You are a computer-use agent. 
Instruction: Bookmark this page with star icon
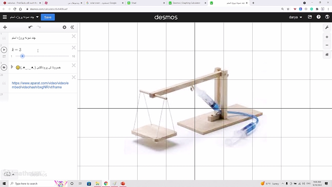(x=288, y=9)
